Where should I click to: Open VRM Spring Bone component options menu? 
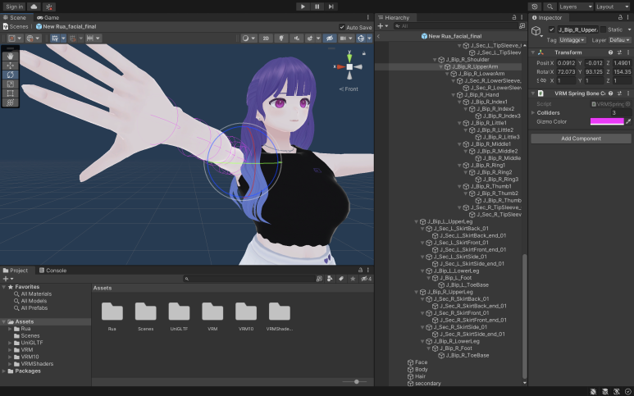click(x=628, y=93)
